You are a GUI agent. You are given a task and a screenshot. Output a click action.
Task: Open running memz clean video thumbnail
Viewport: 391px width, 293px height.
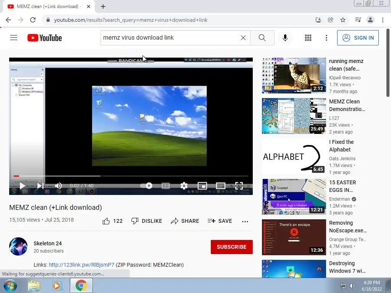(294, 76)
